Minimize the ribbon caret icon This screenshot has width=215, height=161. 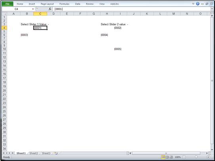point(193,4)
